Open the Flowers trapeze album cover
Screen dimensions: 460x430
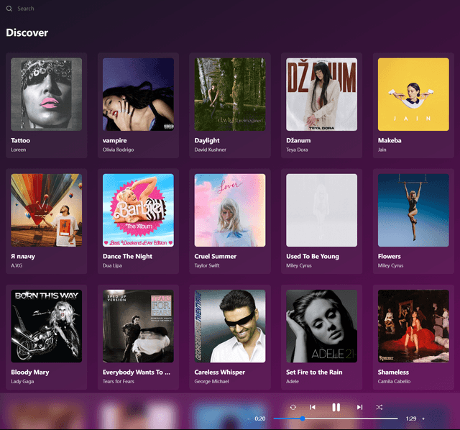click(x=413, y=210)
